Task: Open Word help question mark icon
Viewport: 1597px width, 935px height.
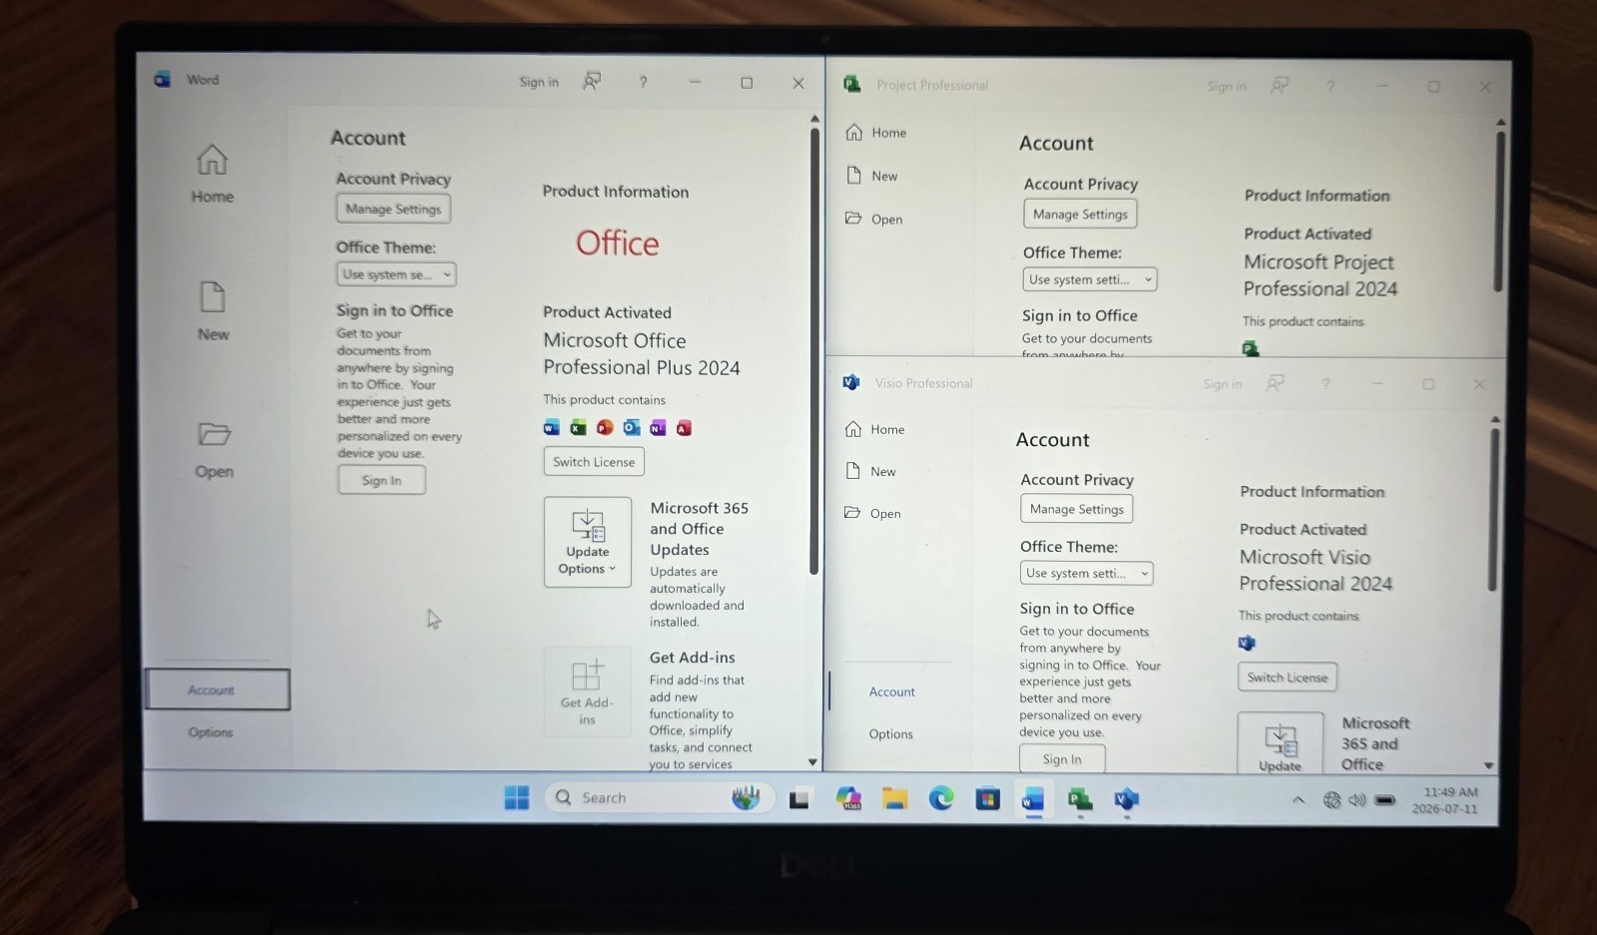Action: [643, 82]
